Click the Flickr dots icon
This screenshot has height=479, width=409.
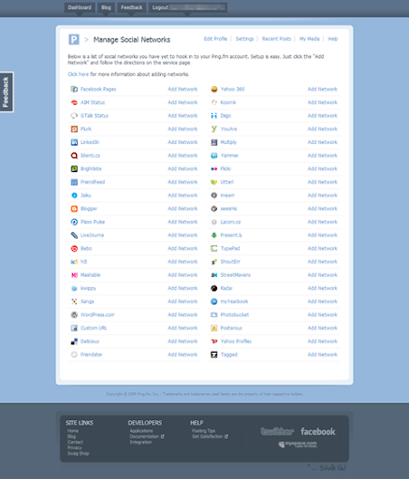click(x=214, y=168)
